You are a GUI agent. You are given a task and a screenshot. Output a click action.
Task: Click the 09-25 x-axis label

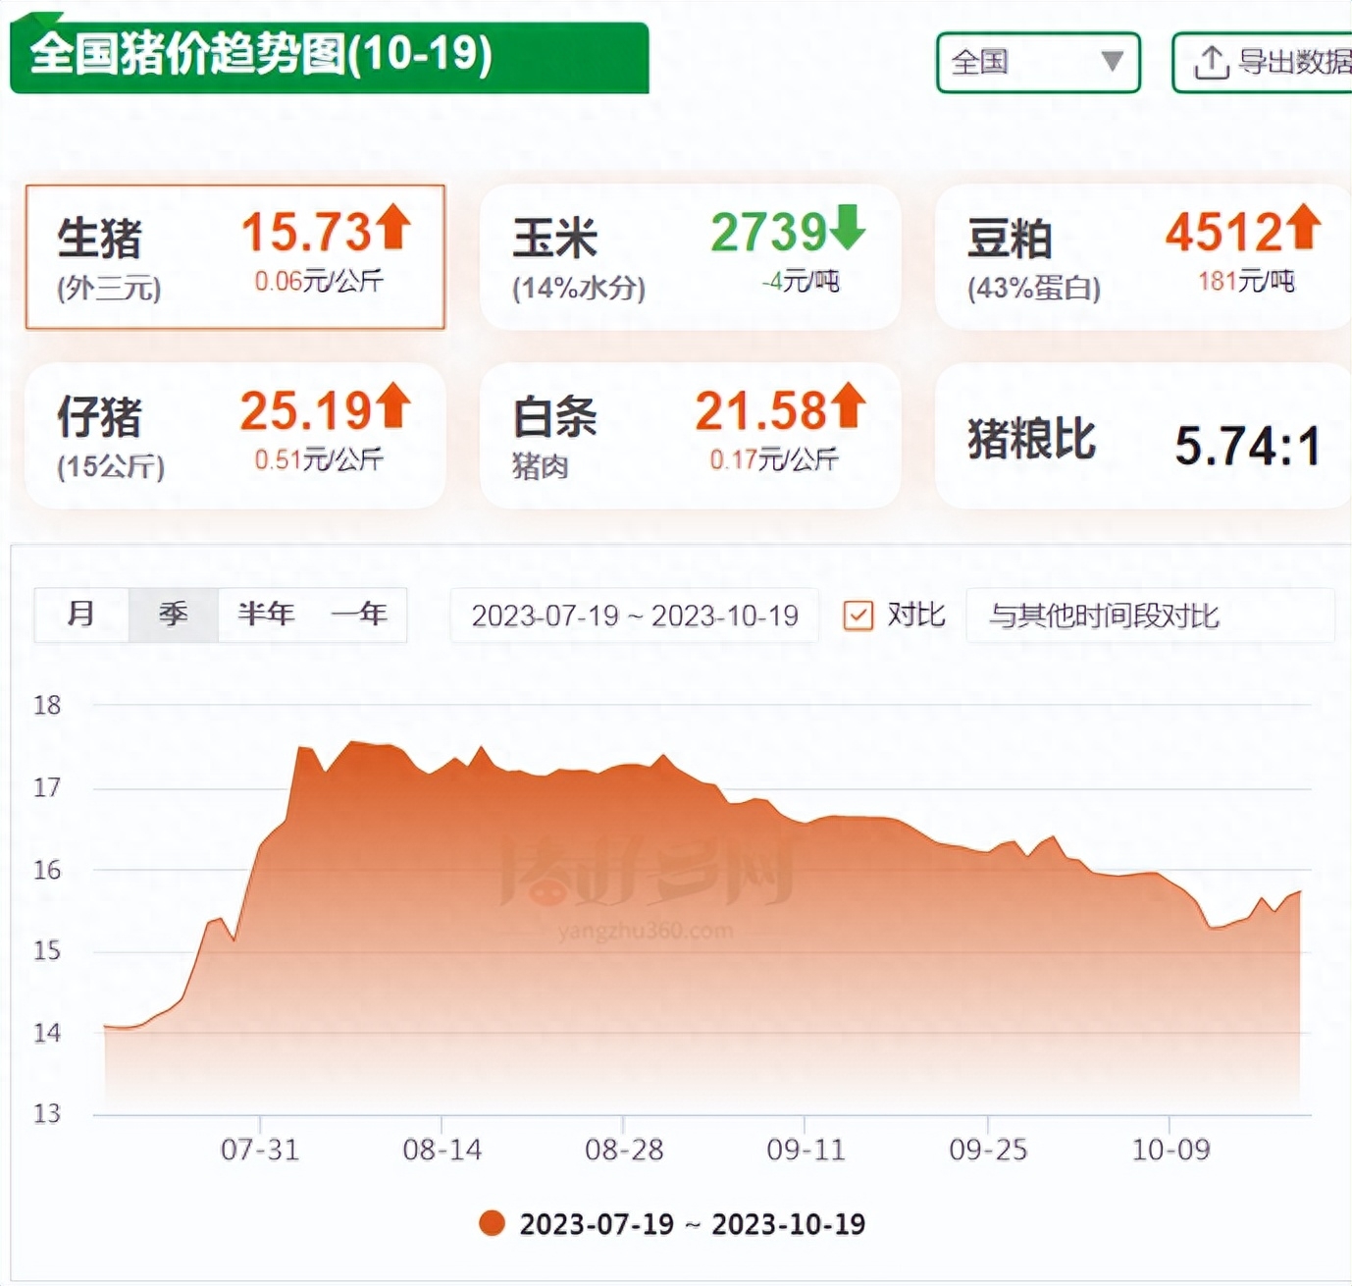(988, 1150)
